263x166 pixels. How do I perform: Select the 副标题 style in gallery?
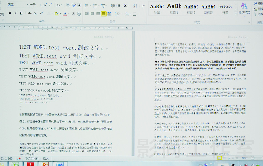tap(208, 8)
